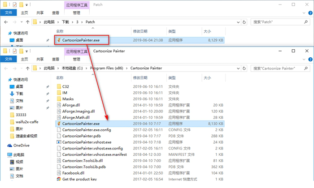Open the 文件 menu in the Cartoonize Painter window
314x188 pixels.
(x=9, y=59)
